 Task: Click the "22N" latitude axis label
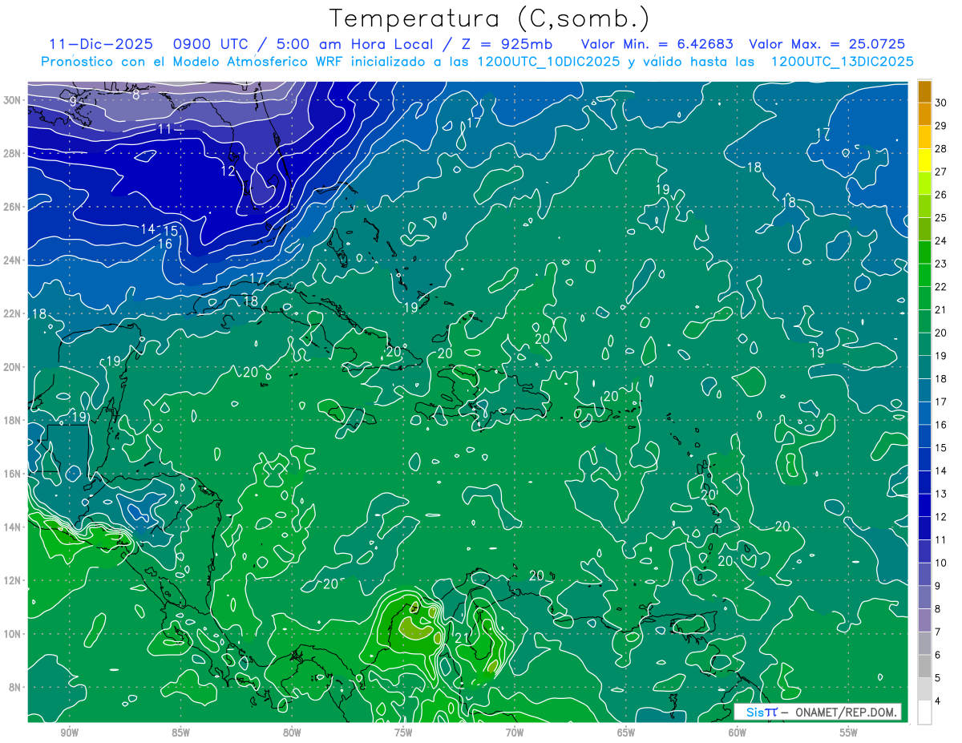[13, 313]
